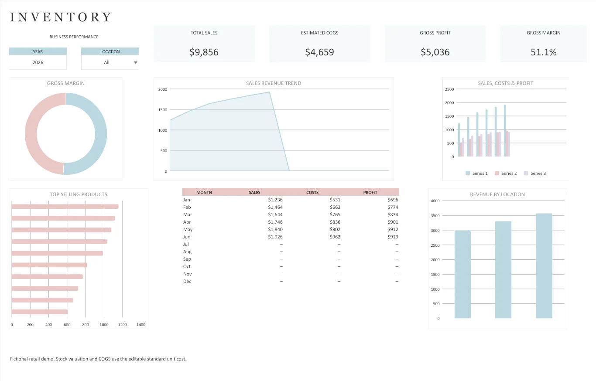Click the Sales Revenue Trend chart title
Screen dimensions: 596x381
(274, 83)
